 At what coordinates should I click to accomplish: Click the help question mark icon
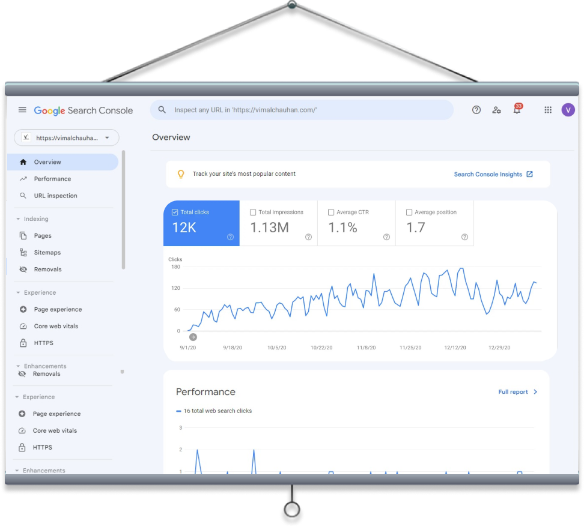(476, 110)
